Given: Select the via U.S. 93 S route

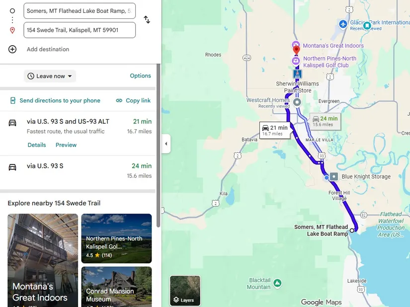Looking at the screenshot, I should (x=78, y=171).
